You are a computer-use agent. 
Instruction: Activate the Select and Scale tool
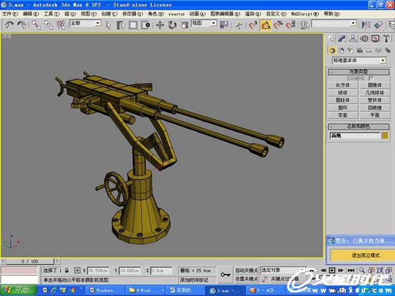tap(185, 25)
